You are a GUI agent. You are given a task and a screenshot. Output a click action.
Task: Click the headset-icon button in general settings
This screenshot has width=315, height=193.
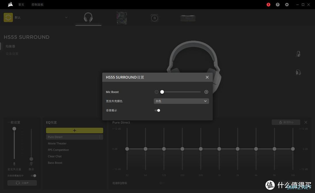[22, 183]
